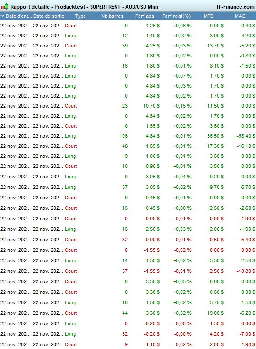
Task: Select the MFE value 36,50 $
Action: click(x=215, y=136)
